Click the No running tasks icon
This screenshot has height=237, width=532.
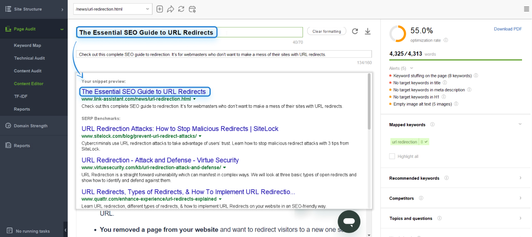tap(10, 230)
